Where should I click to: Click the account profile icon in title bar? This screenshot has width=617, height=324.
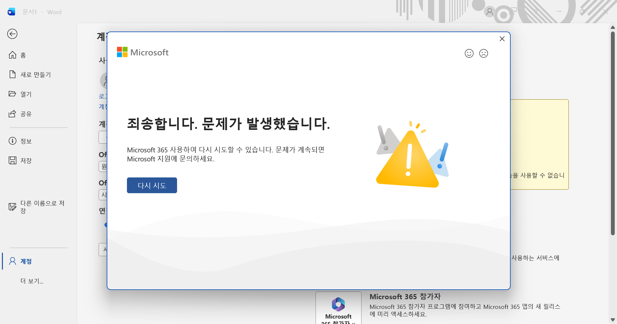pos(489,12)
